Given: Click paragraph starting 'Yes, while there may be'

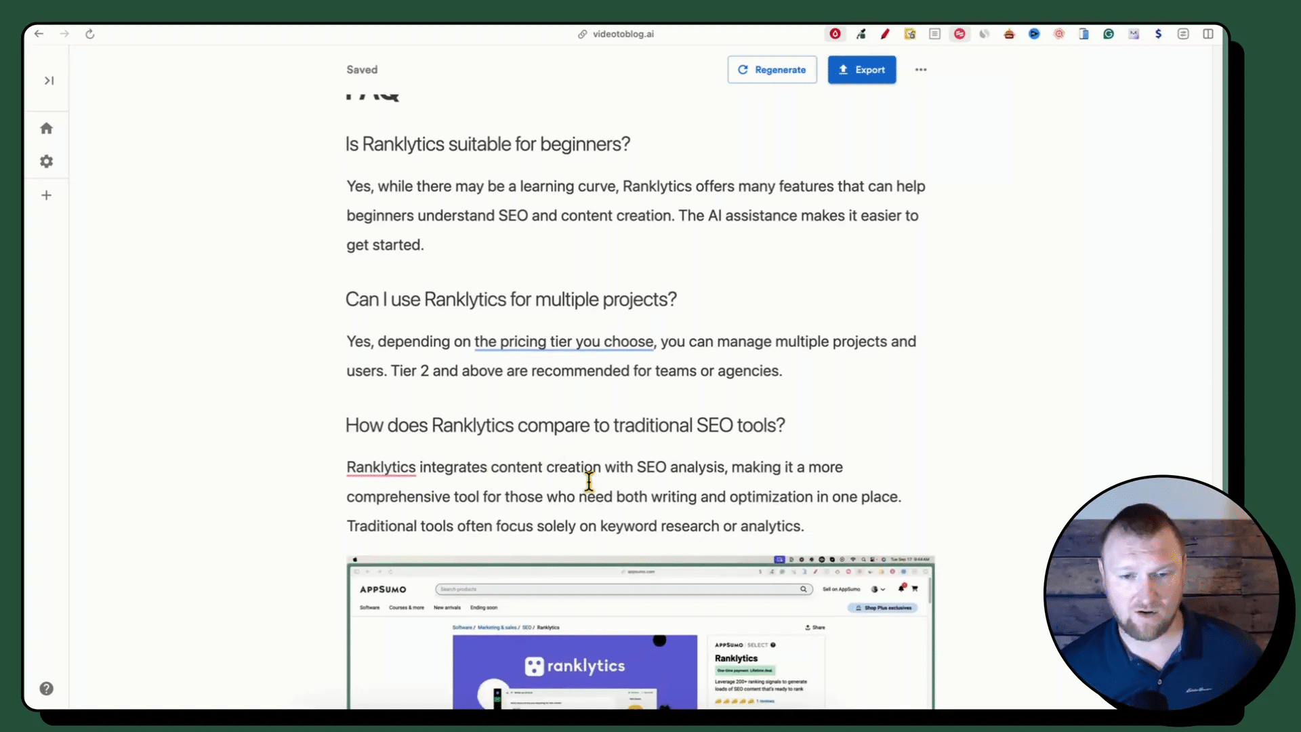Looking at the screenshot, I should (636, 216).
